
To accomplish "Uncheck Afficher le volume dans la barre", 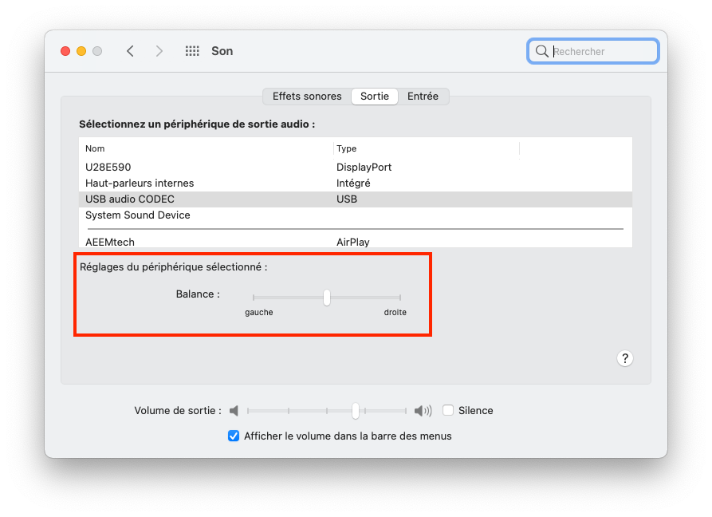I will click(234, 436).
